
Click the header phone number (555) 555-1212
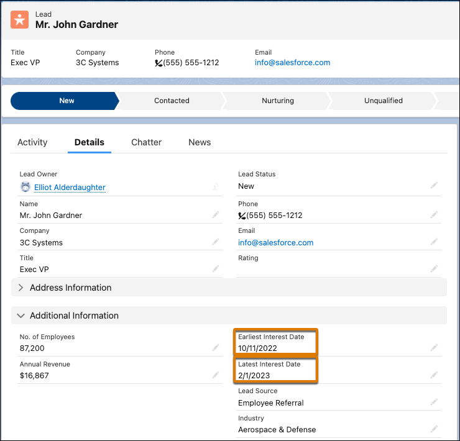click(191, 63)
